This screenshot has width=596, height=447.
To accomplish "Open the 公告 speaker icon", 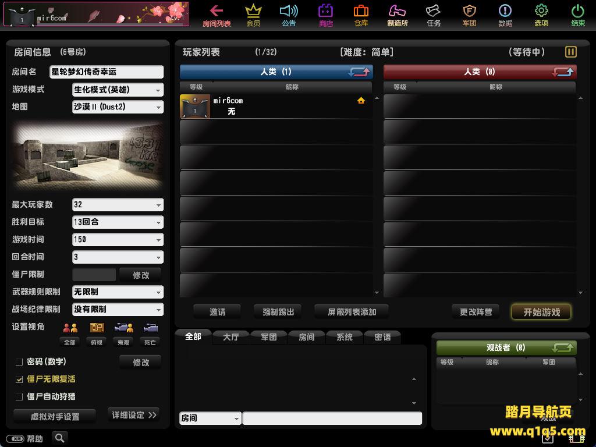I will [289, 11].
